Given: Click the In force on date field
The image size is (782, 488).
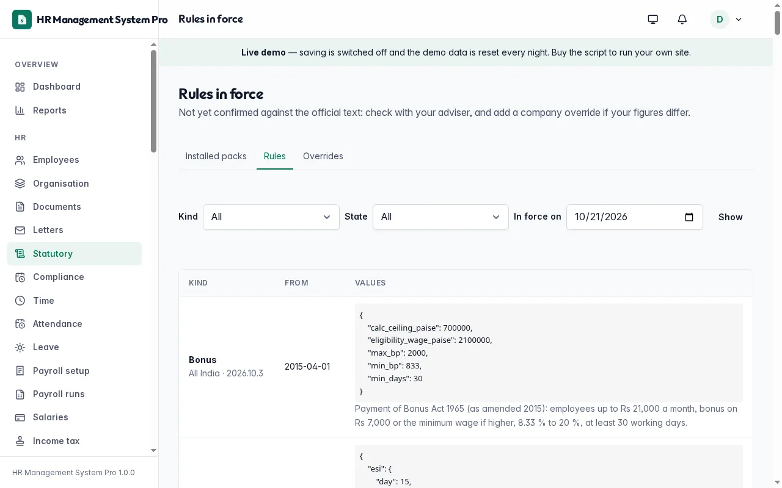Looking at the screenshot, I should pyautogui.click(x=635, y=217).
